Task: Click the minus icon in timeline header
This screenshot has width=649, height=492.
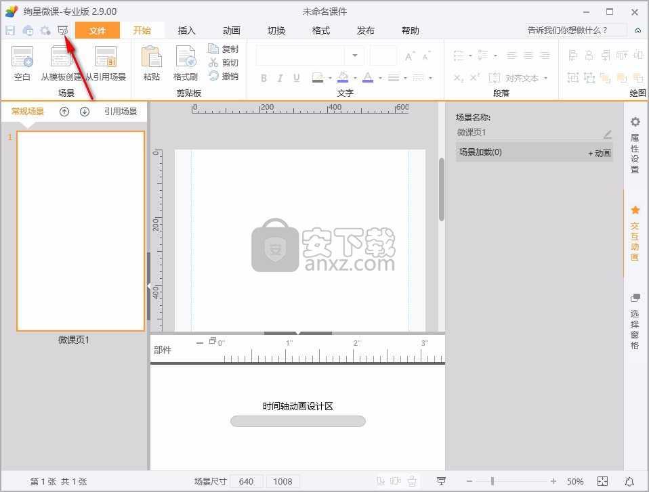Action: point(200,342)
